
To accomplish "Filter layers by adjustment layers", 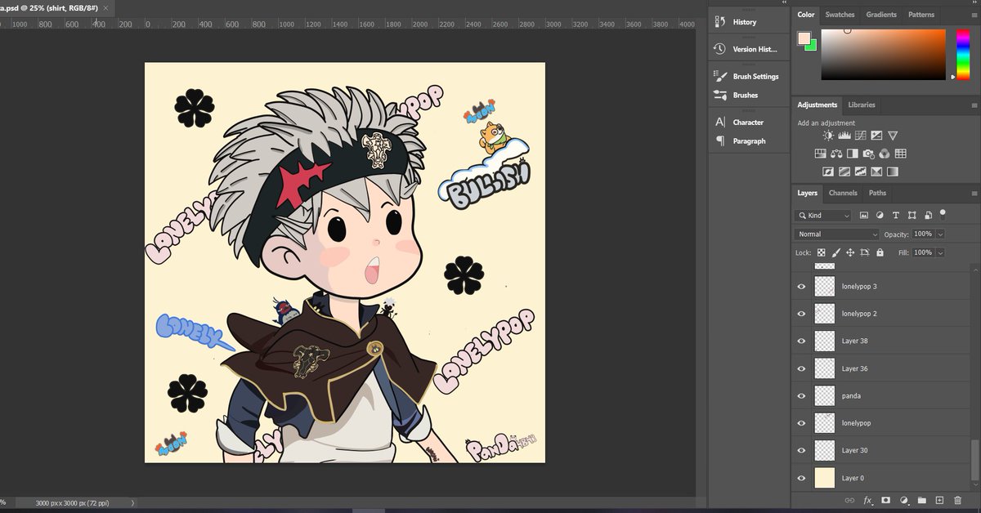I will pos(880,215).
